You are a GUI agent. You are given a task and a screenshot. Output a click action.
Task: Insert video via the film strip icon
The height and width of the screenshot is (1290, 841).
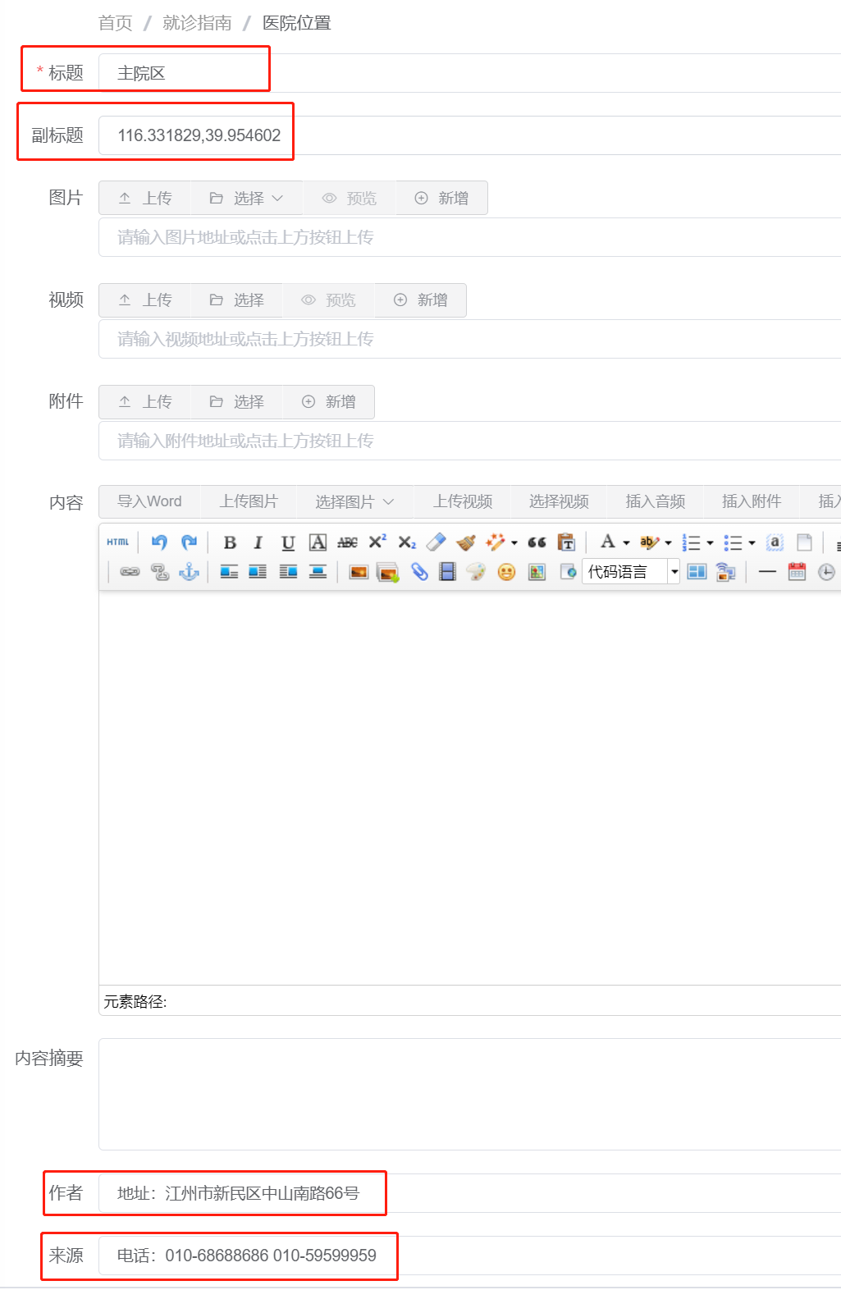pos(447,572)
